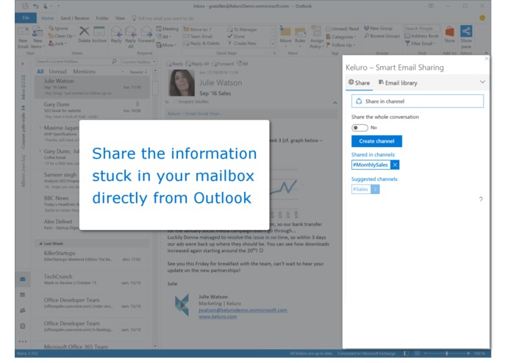Viewport: 511px width, 363px height.
Task: Expand the Keluro pane chevron menu
Action: pos(482,82)
